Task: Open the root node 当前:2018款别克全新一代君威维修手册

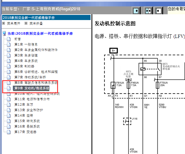Action: pos(40,33)
